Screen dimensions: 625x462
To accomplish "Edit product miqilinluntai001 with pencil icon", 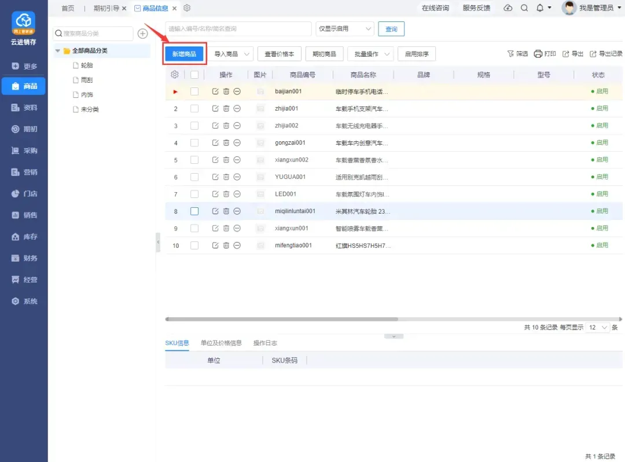I will click(215, 211).
